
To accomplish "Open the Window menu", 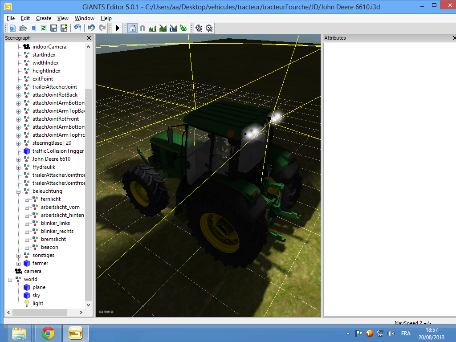I will [85, 18].
